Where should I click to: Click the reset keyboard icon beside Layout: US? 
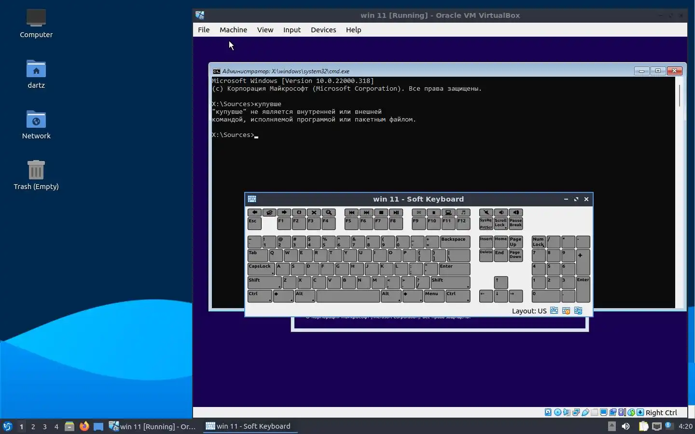pyautogui.click(x=578, y=311)
